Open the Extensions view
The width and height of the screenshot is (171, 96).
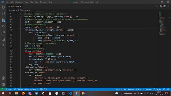[3, 33]
